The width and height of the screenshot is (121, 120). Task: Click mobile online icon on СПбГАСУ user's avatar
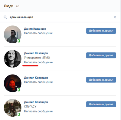coord(19,114)
